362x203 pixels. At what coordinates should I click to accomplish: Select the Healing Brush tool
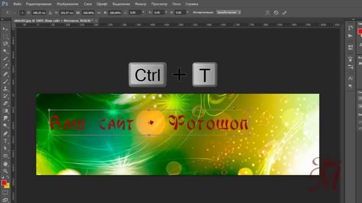[x=6, y=74]
